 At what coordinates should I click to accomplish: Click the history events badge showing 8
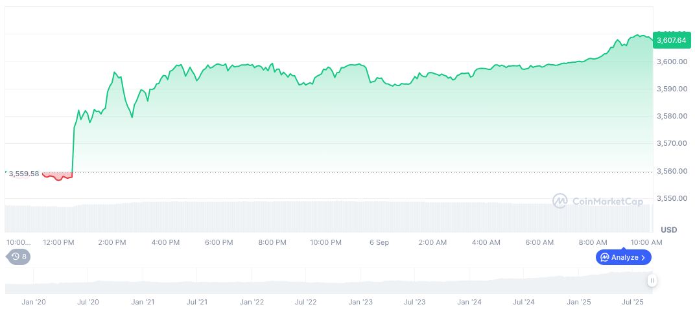pyautogui.click(x=19, y=257)
